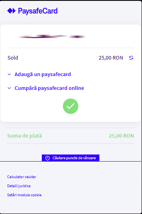Expand the chevron beside Cumpără paysafecard online
The width and height of the screenshot is (142, 214).
coord(9,88)
